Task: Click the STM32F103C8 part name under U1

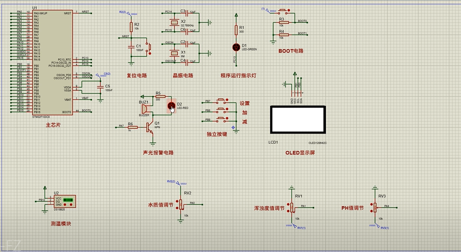Action: [41, 117]
